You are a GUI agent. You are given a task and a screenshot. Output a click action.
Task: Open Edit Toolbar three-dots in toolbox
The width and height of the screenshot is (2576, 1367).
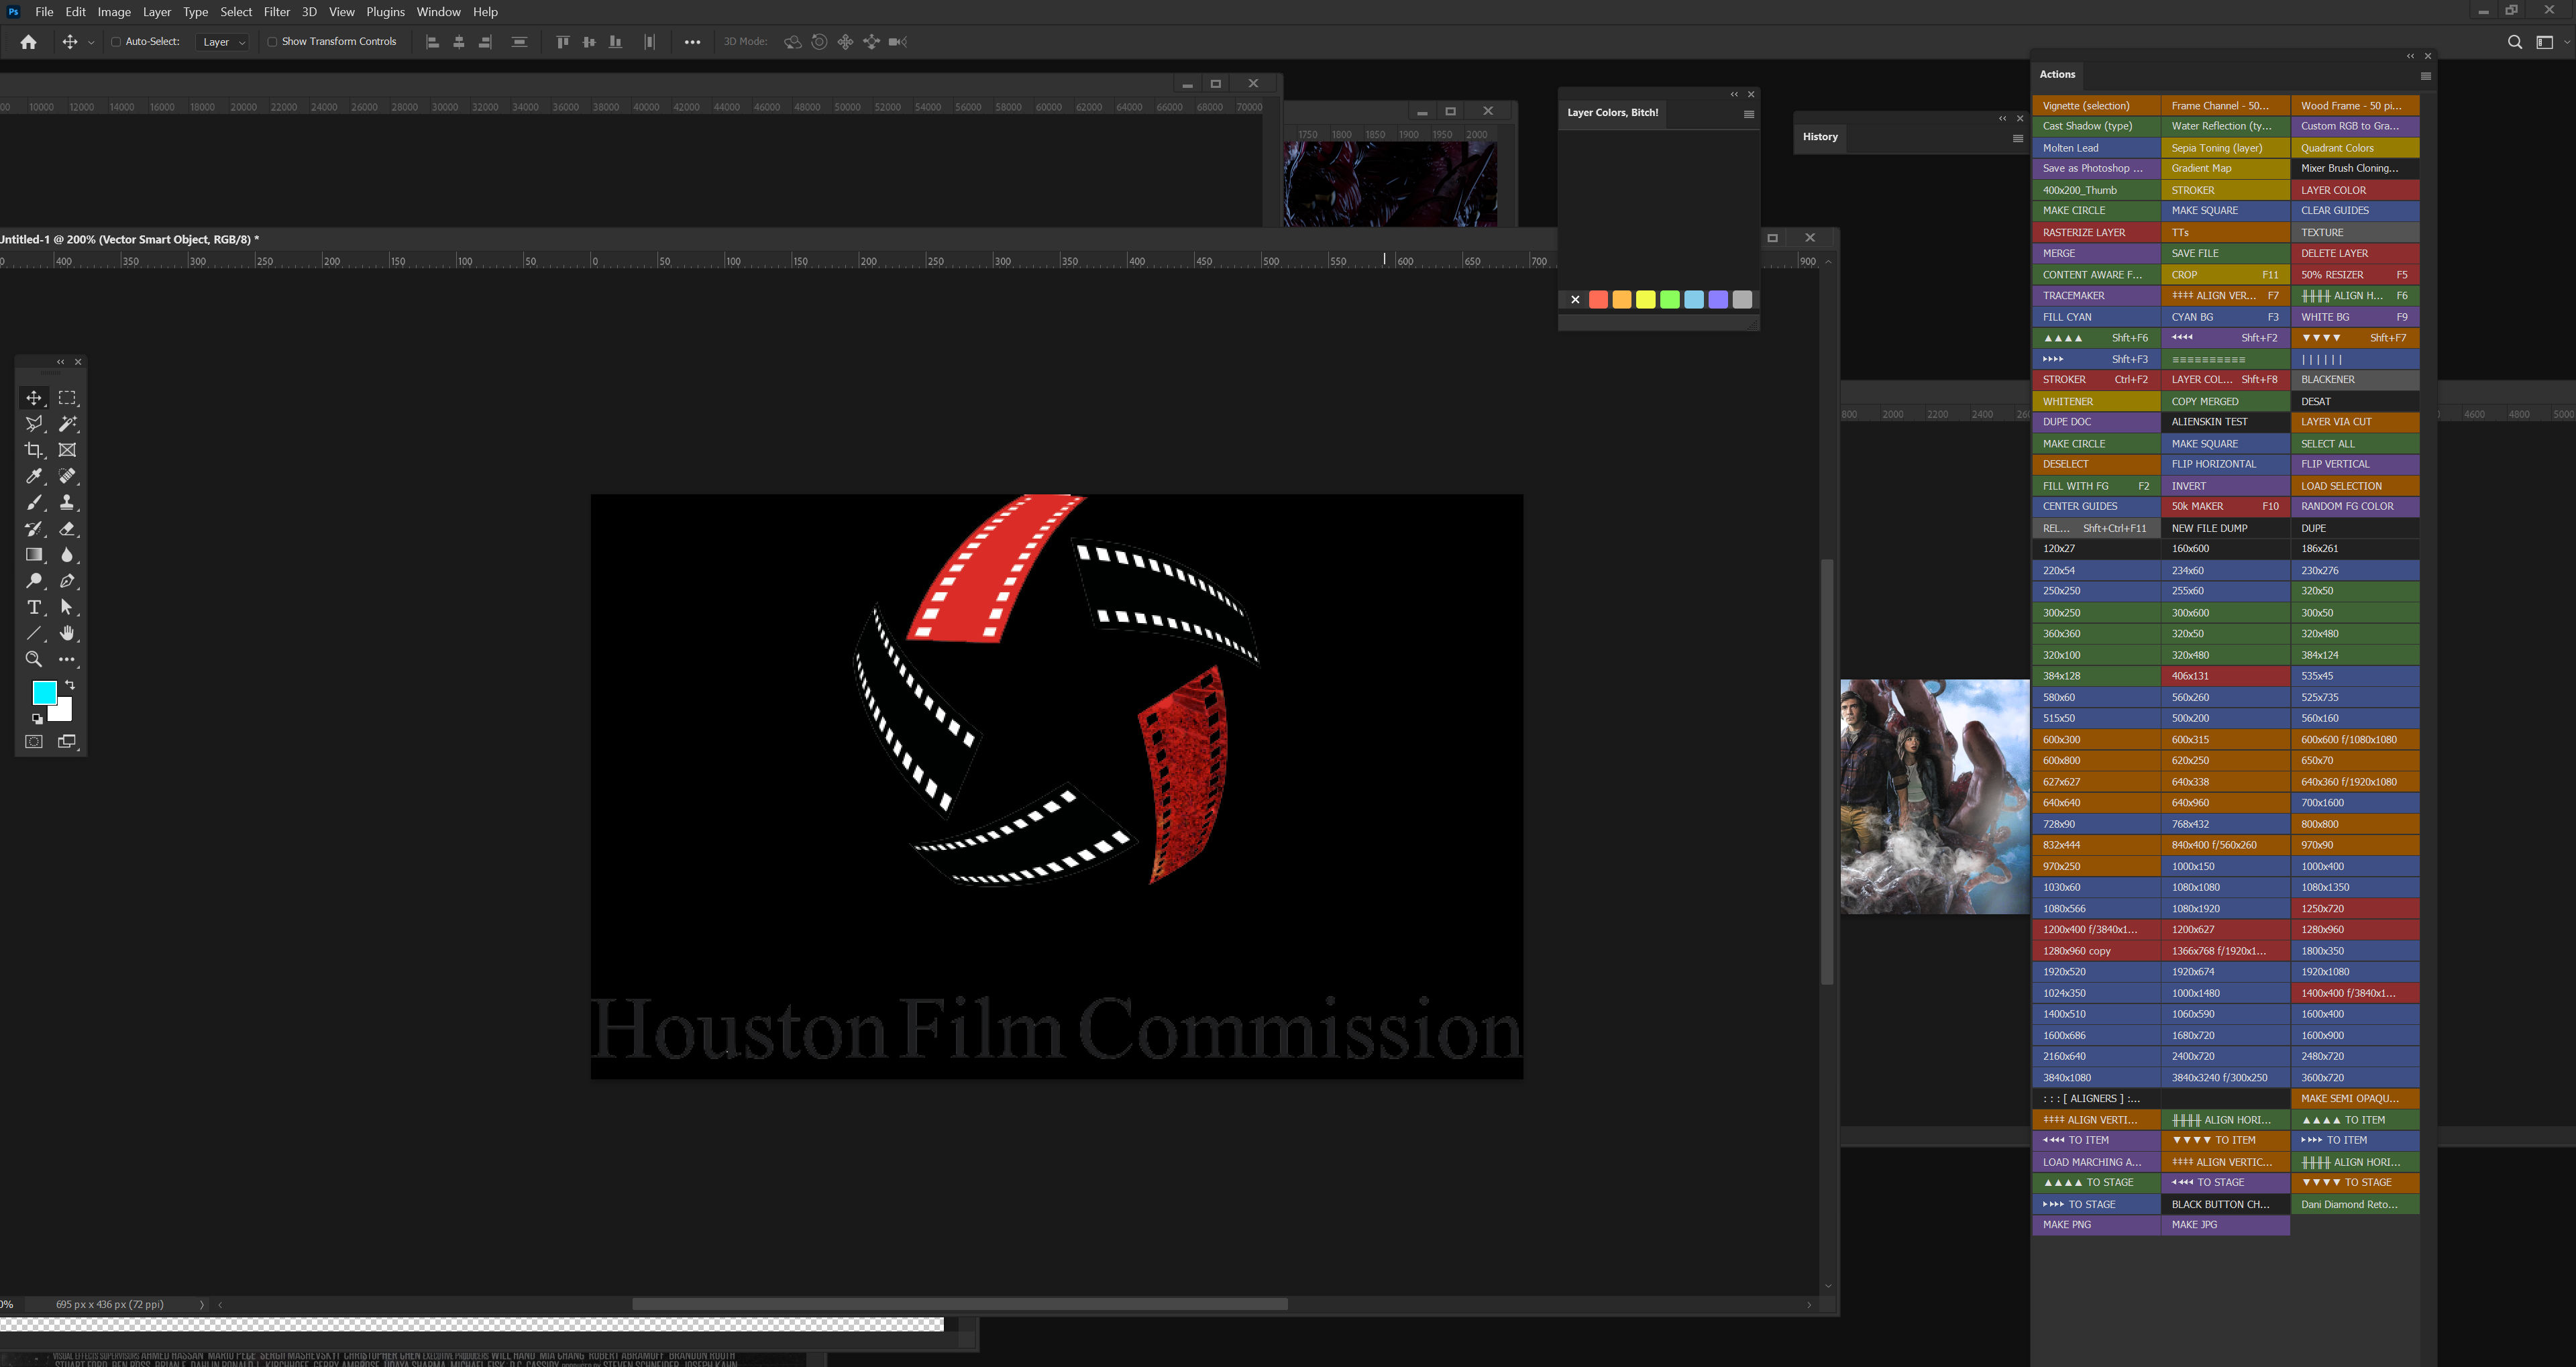tap(67, 659)
